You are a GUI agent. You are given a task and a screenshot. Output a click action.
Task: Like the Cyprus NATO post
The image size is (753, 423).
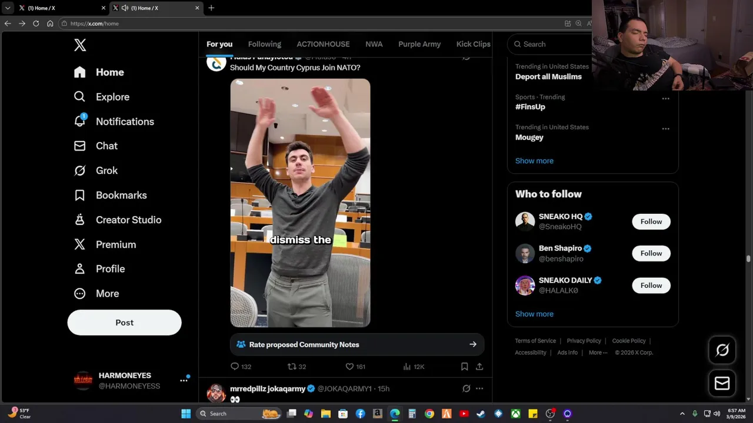point(355,367)
